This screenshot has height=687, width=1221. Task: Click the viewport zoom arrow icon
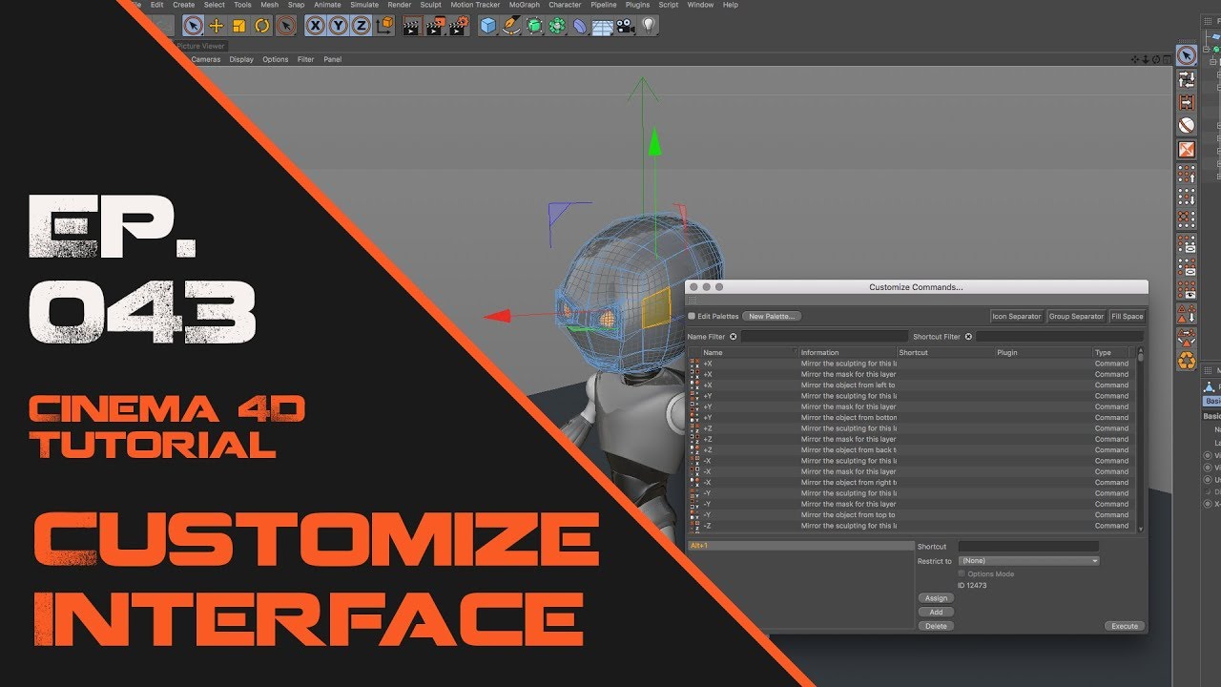pyautogui.click(x=1146, y=59)
